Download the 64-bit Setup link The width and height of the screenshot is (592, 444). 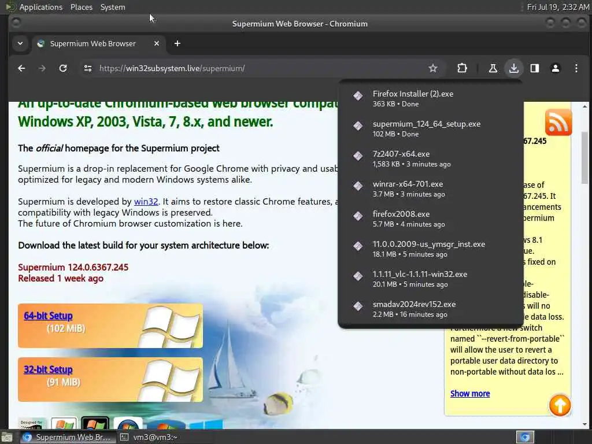(x=48, y=316)
